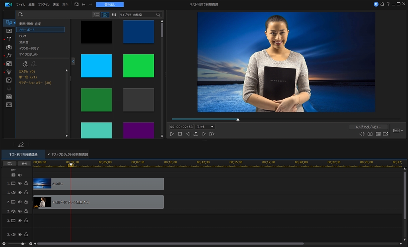
Task: Undock the preview window icon
Action: (x=385, y=134)
